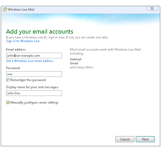
Task: Proceed with the Next button
Action: coord(145,139)
